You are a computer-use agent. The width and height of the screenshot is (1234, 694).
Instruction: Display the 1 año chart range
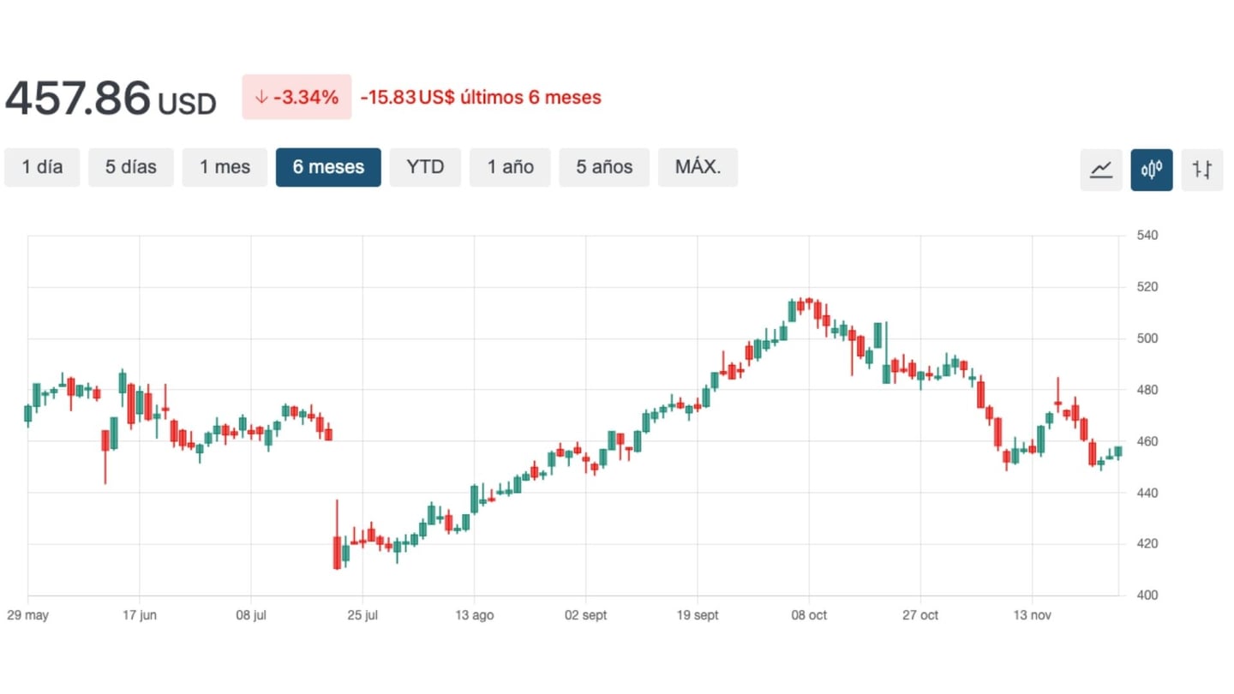coord(510,167)
